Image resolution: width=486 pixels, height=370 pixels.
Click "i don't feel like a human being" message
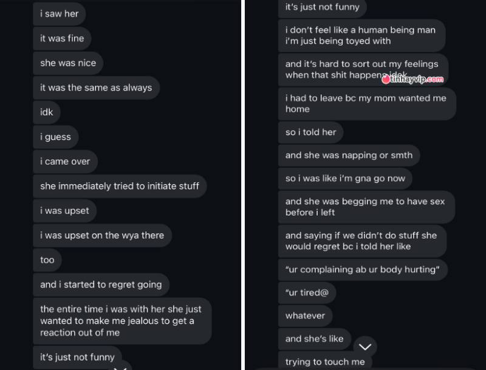(x=361, y=36)
